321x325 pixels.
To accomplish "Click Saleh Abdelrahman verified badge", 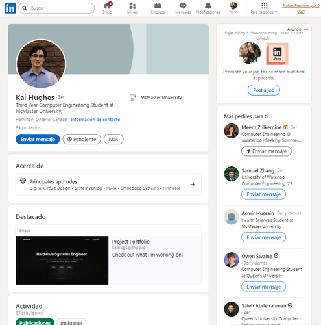I will (290, 305).
